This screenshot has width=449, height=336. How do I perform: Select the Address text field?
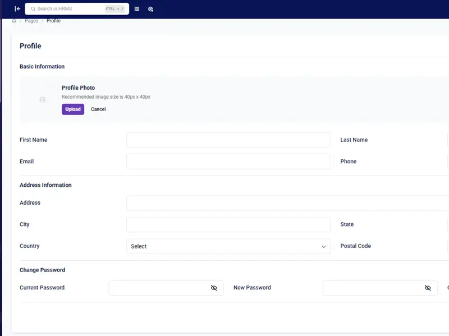click(286, 203)
